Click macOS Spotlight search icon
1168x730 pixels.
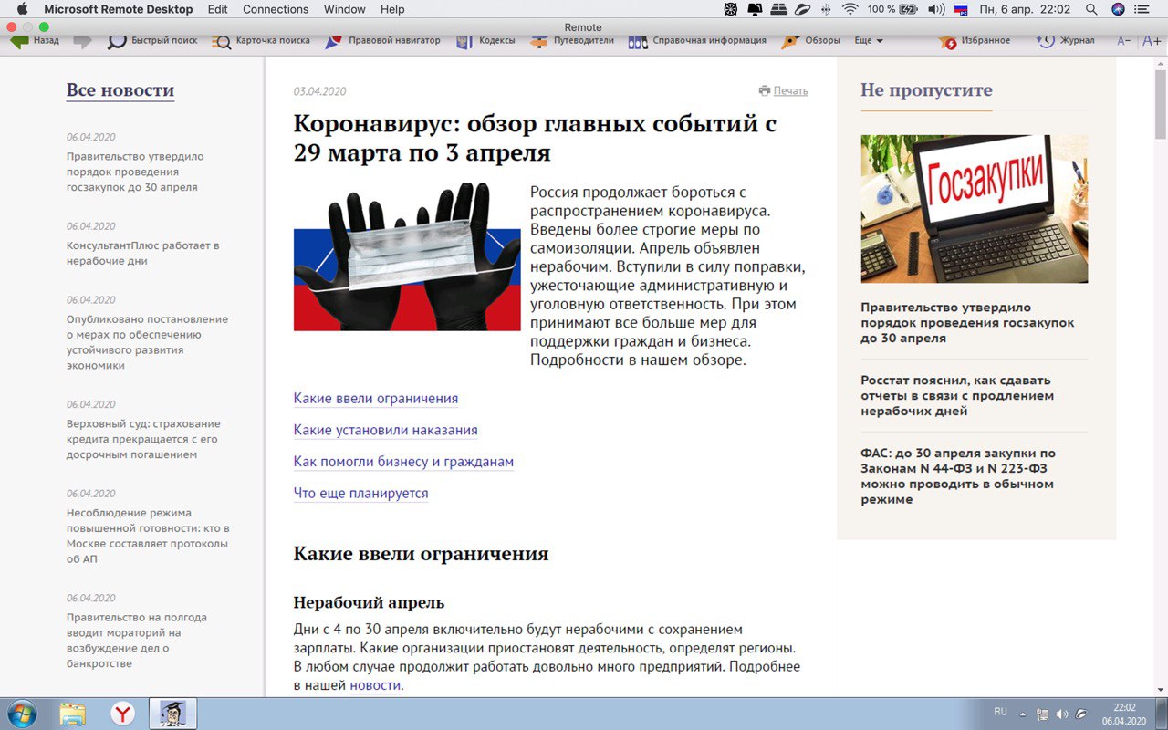click(1091, 9)
